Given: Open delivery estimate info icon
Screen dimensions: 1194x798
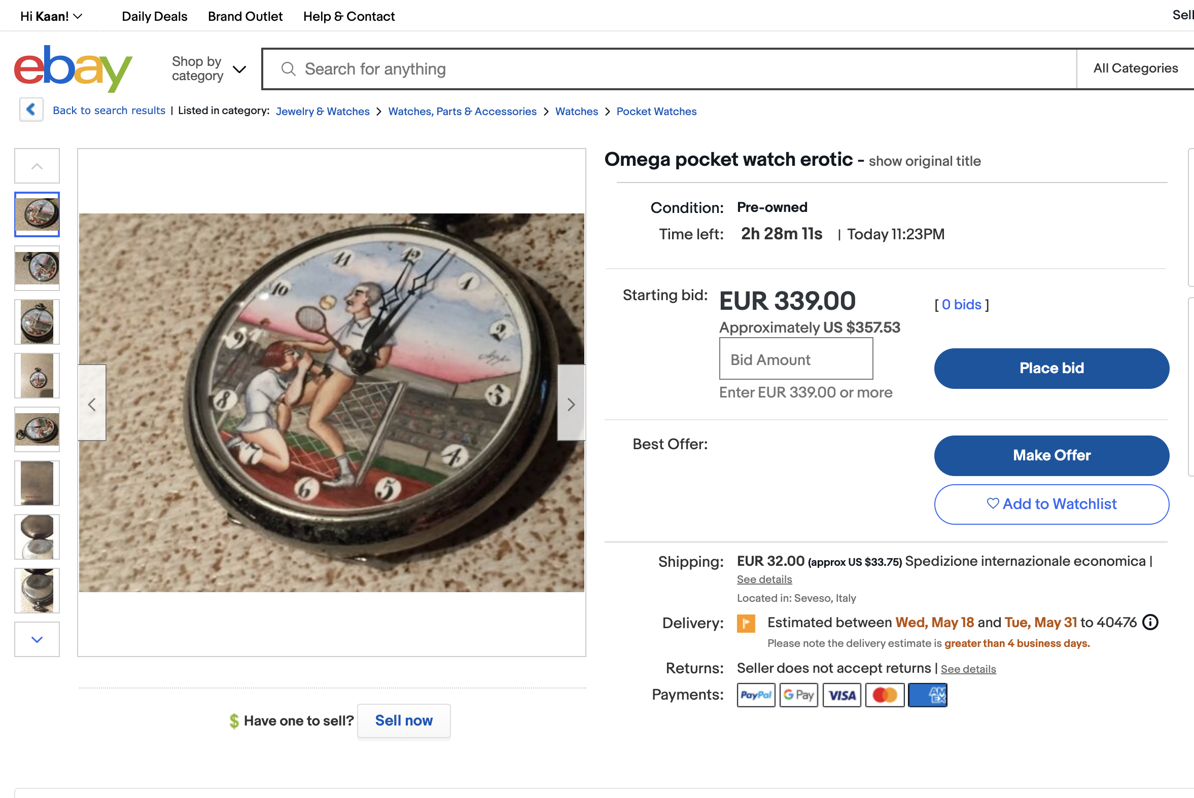Looking at the screenshot, I should click(x=1150, y=622).
